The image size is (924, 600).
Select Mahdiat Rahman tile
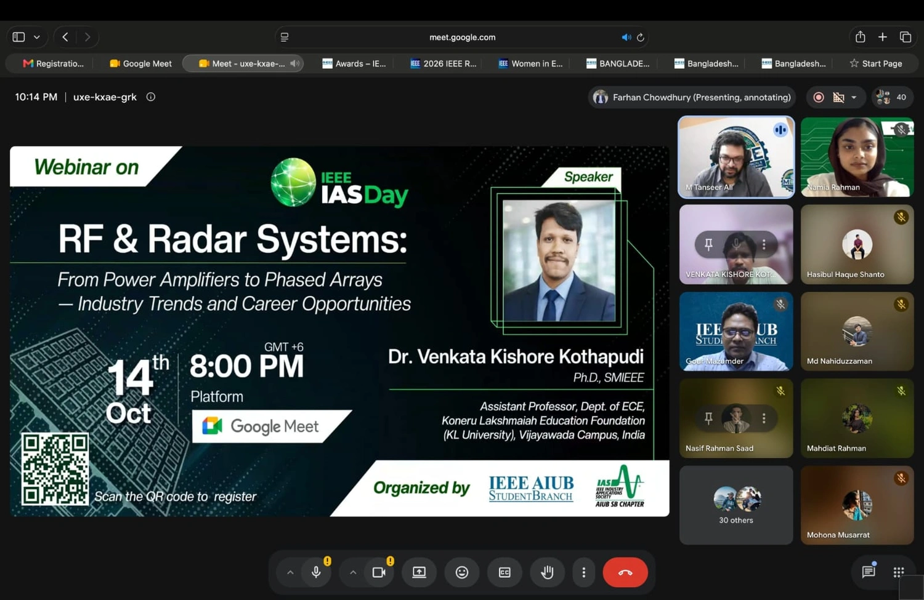[857, 418]
